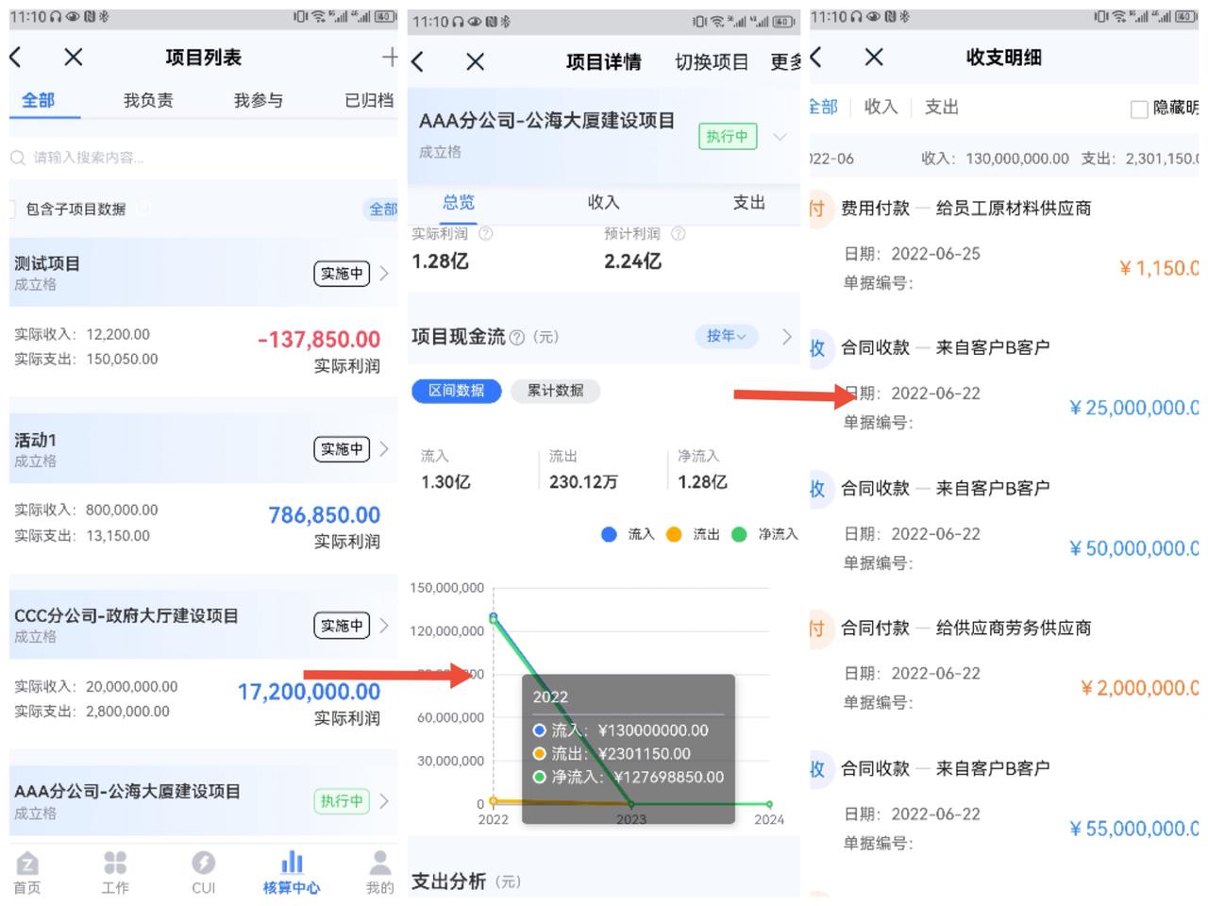Toggle the 流出 legend series
The width and height of the screenshot is (1208, 906).
pos(693,534)
